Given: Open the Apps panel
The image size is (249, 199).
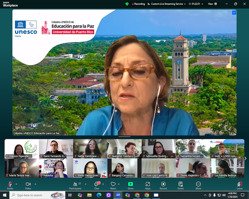Looking at the screenshot, I should pyautogui.click(x=148, y=185).
